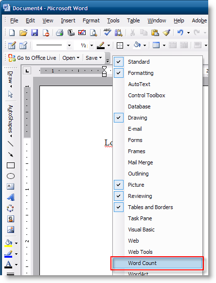Viewport: 216px width, 283px height.
Task: Insert Diagram or Organization Chart
Action: pos(10,208)
